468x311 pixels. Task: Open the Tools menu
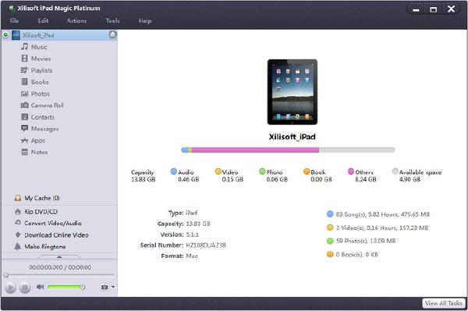112,20
